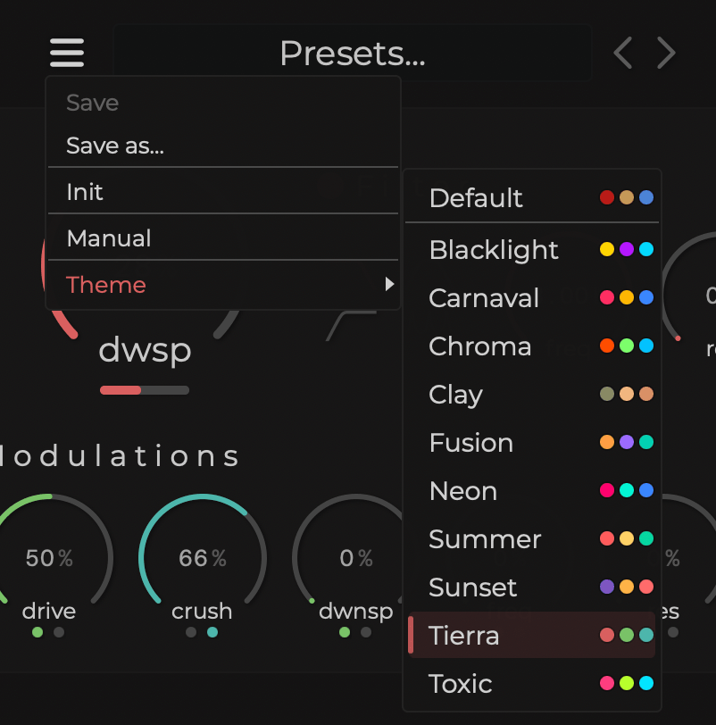Click Save as... to store the preset
The height and width of the screenshot is (725, 716).
tap(116, 145)
